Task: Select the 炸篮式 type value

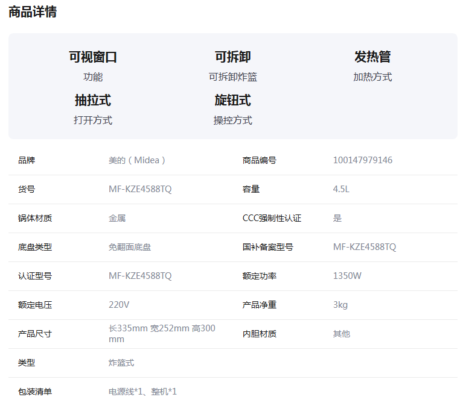Action: pos(121,363)
